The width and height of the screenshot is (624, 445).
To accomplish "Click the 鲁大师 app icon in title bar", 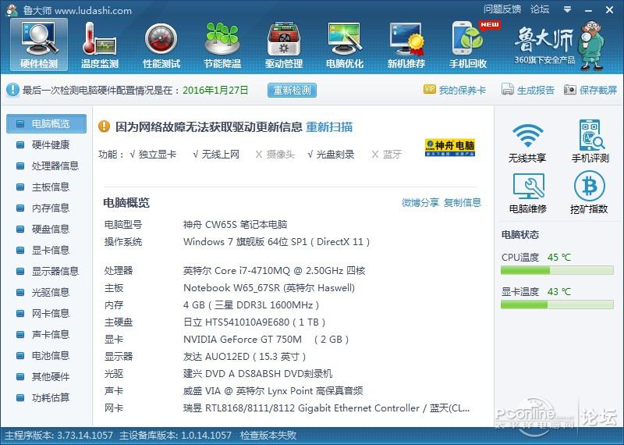I will pos(12,10).
